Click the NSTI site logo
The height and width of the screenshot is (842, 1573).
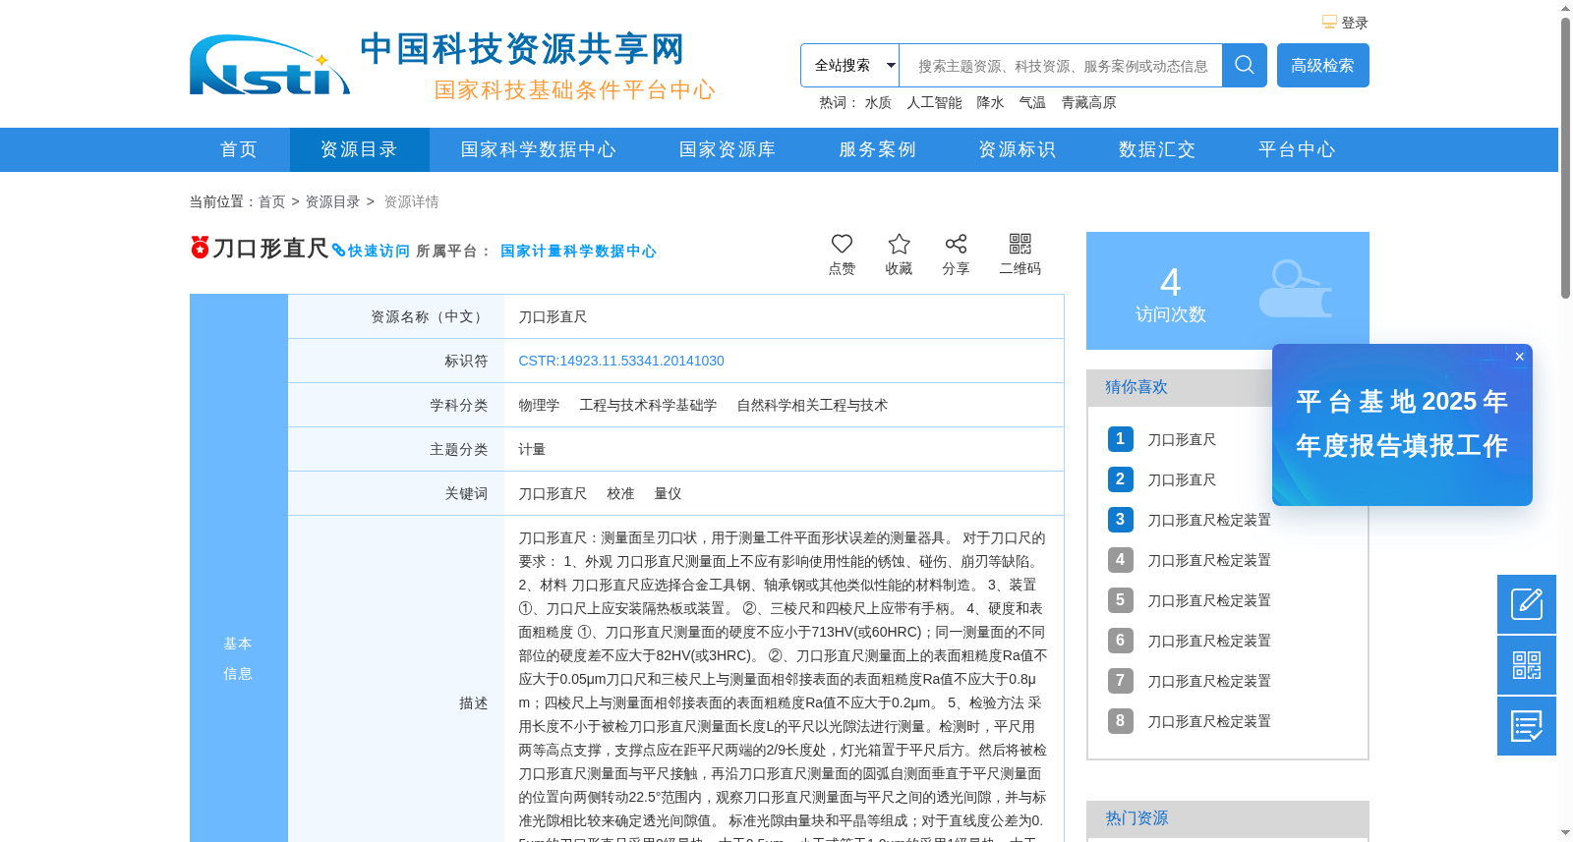coord(269,65)
